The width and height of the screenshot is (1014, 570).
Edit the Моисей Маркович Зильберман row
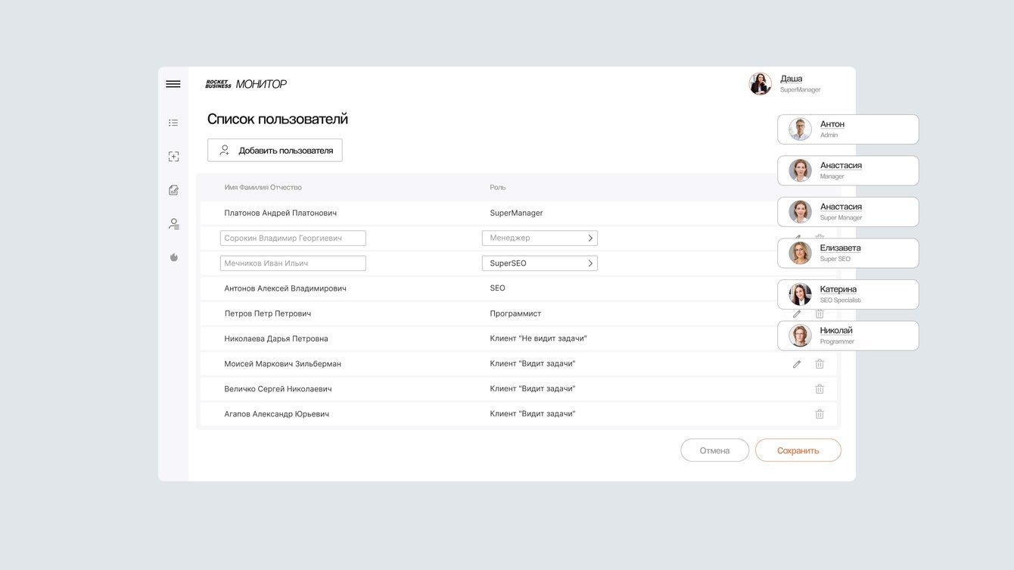[x=797, y=364]
